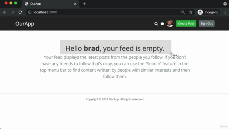This screenshot has height=129, width=229.
Task: Open the chat bubble icon
Action: click(162, 24)
